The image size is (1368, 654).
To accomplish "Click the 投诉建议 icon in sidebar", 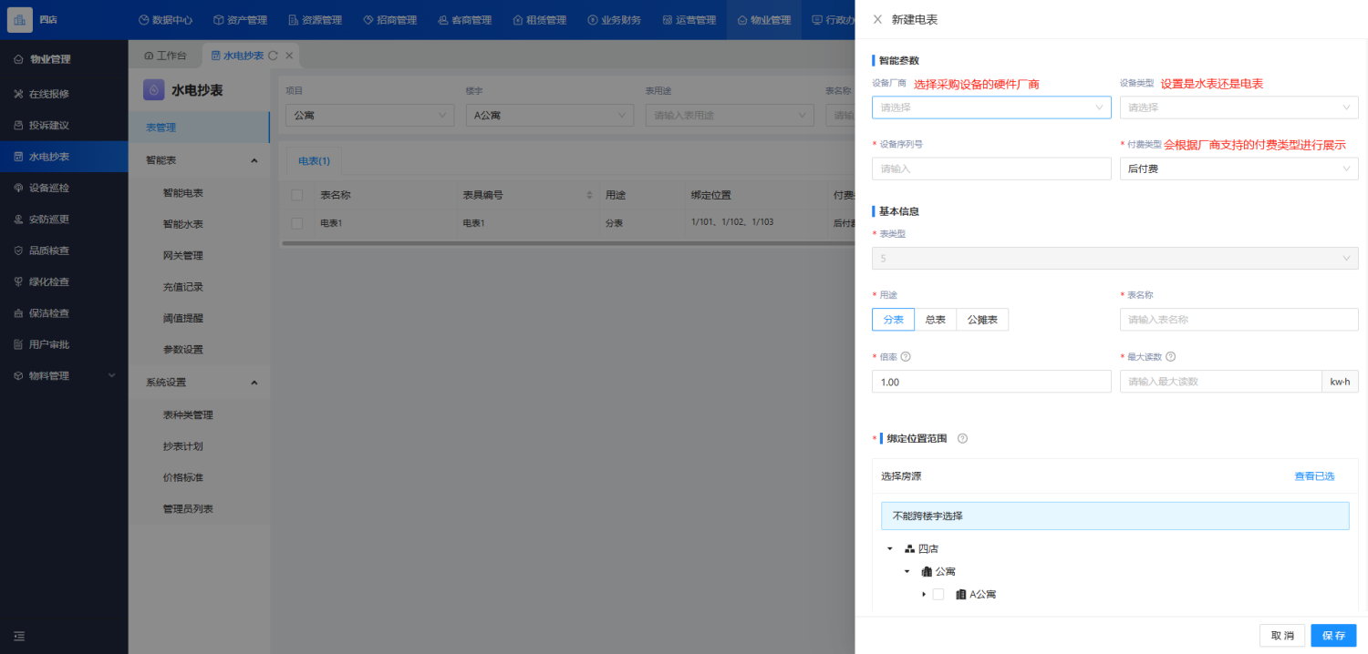I will [x=18, y=125].
